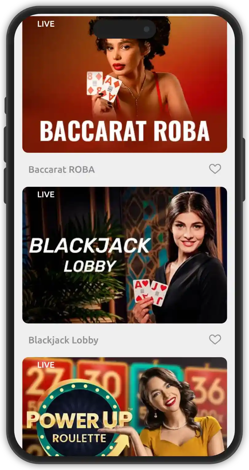This screenshot has height=470, width=249.
Task: Open the Baccarat ROBA game thumbnail
Action: coord(124,84)
